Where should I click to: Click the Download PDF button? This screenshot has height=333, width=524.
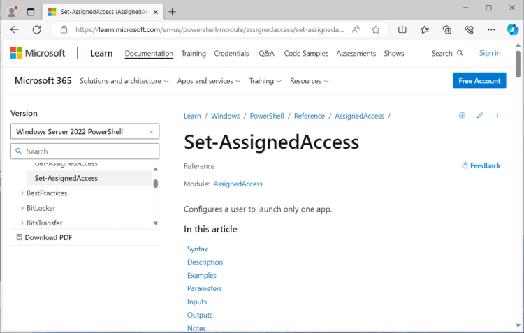tap(45, 237)
